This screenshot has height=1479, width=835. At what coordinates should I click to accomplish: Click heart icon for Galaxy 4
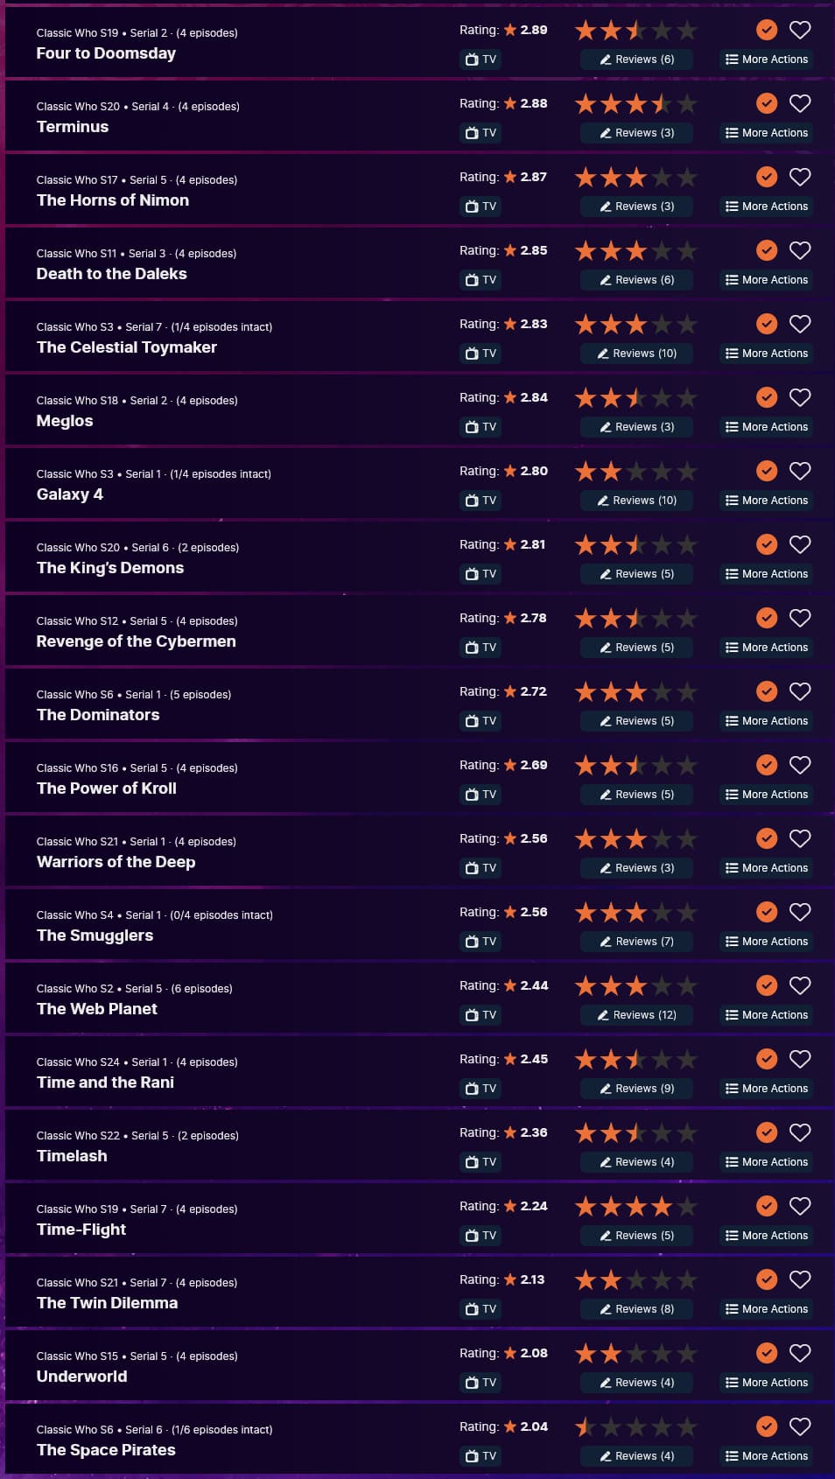[x=800, y=471]
